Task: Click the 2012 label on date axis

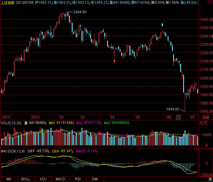Action: (6, 117)
